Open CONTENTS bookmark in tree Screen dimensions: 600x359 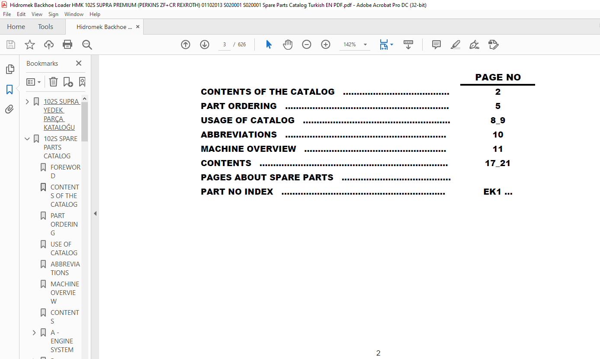click(65, 317)
